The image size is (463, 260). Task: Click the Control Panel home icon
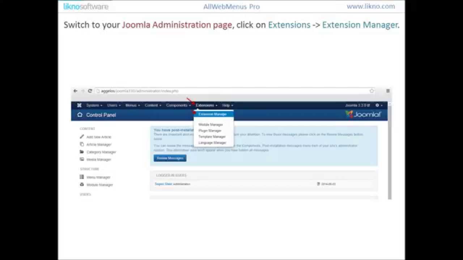[x=80, y=115]
